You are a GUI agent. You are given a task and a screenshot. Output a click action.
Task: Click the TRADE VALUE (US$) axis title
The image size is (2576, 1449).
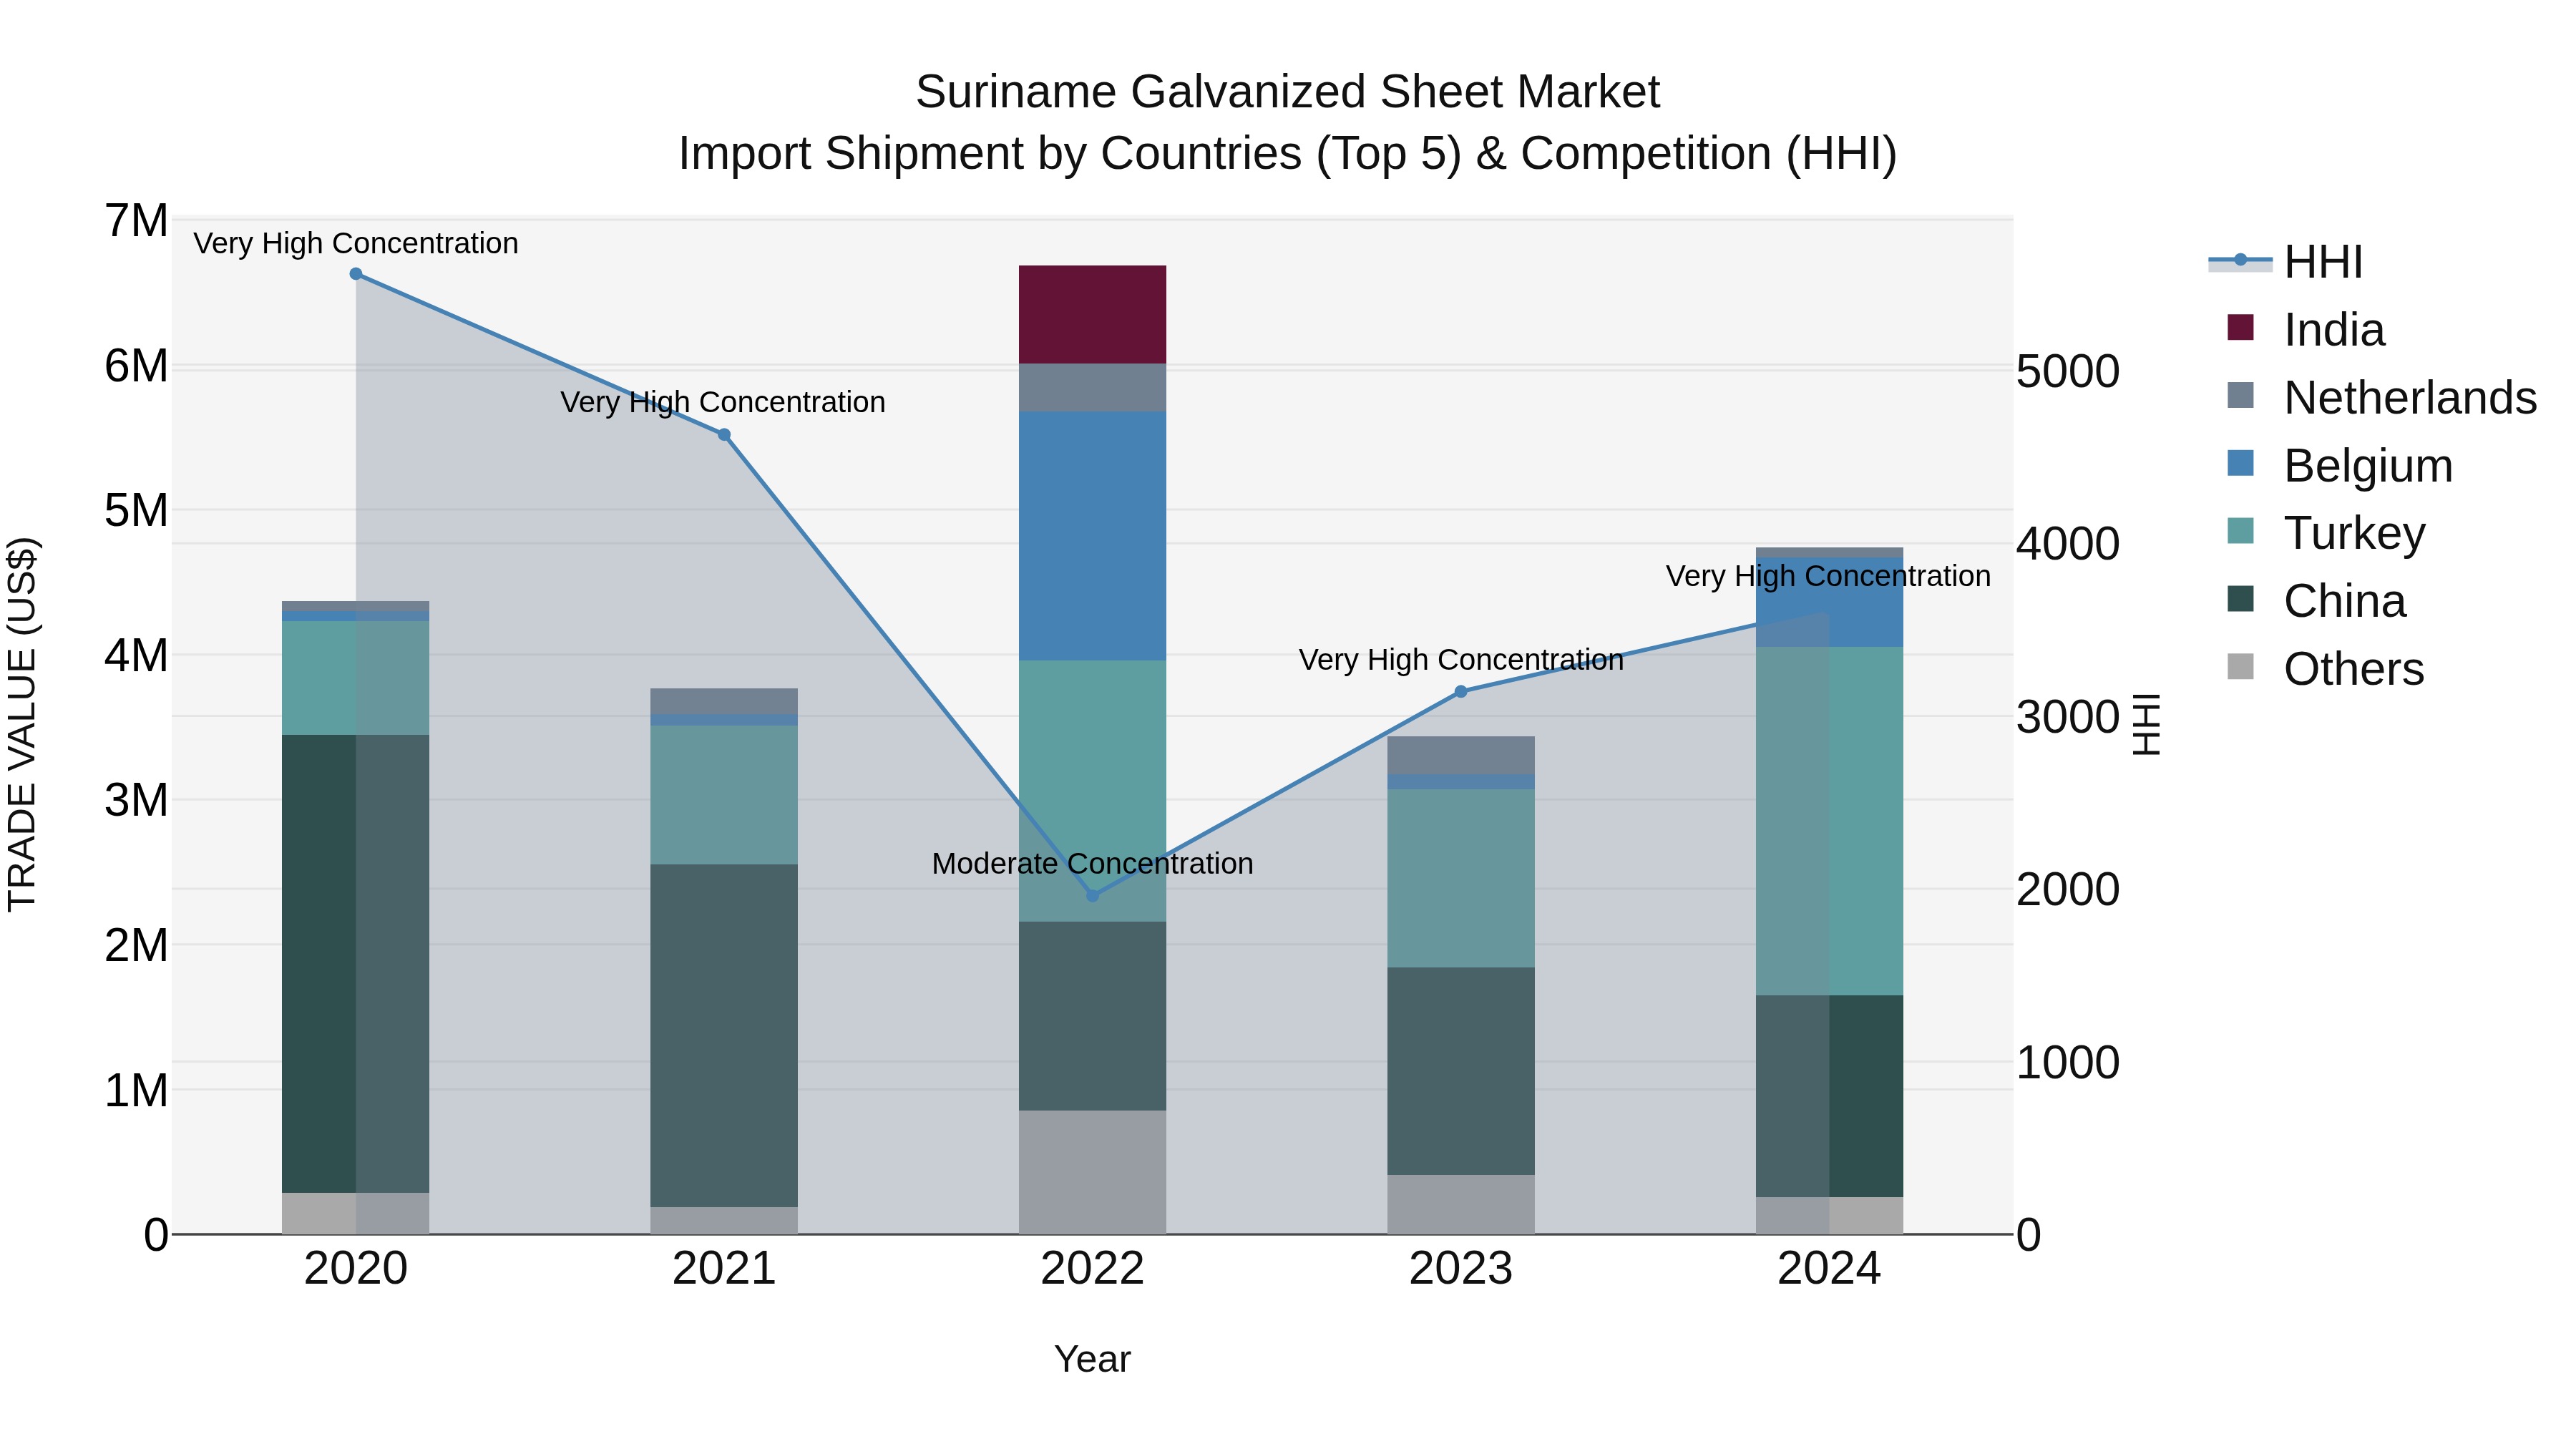point(23,724)
